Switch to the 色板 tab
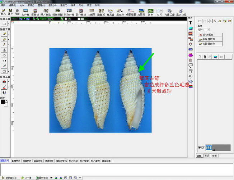 [x=214, y=156]
